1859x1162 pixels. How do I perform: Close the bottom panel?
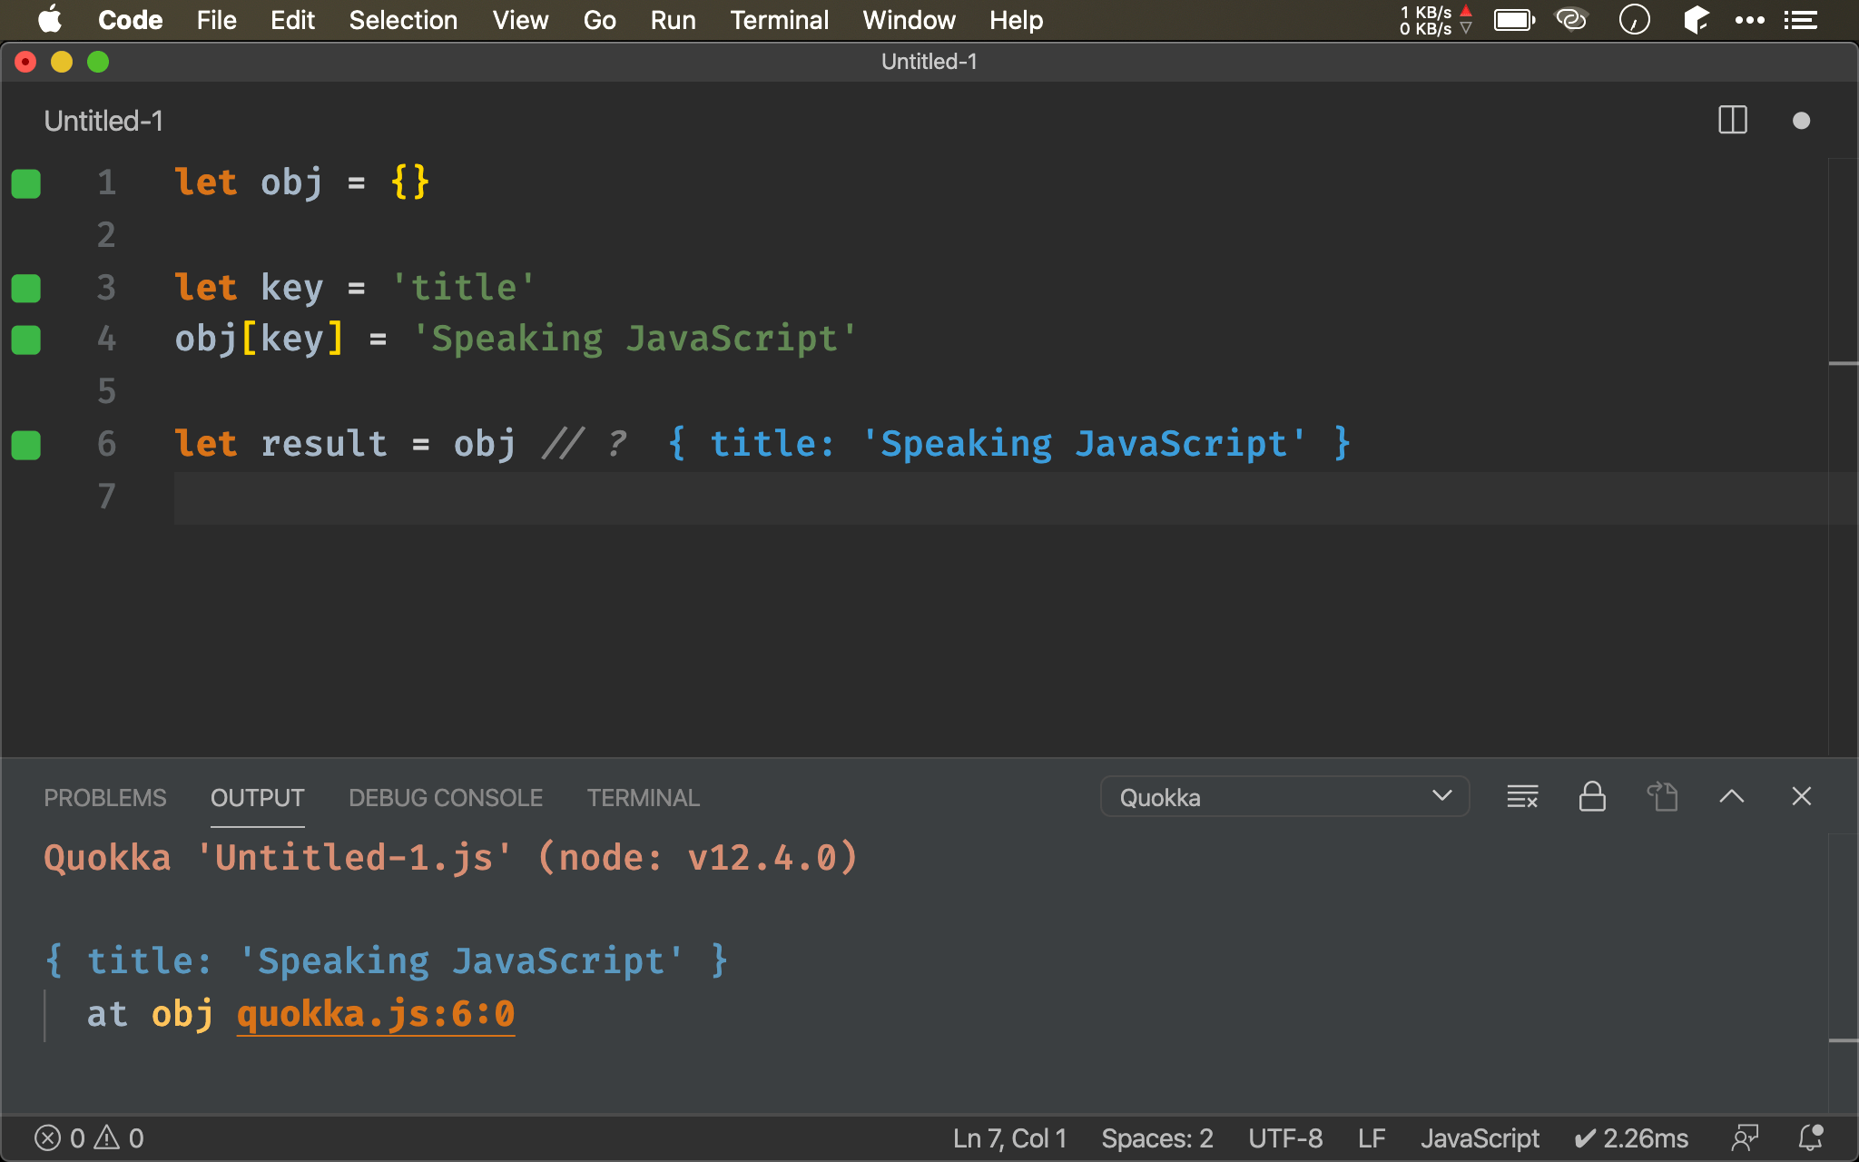coord(1801,797)
